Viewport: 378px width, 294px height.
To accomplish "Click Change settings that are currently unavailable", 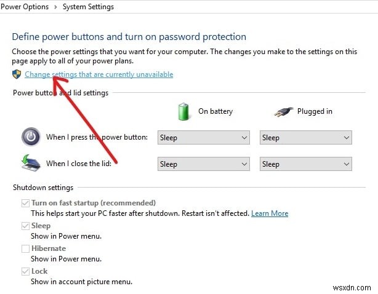I will click(99, 74).
